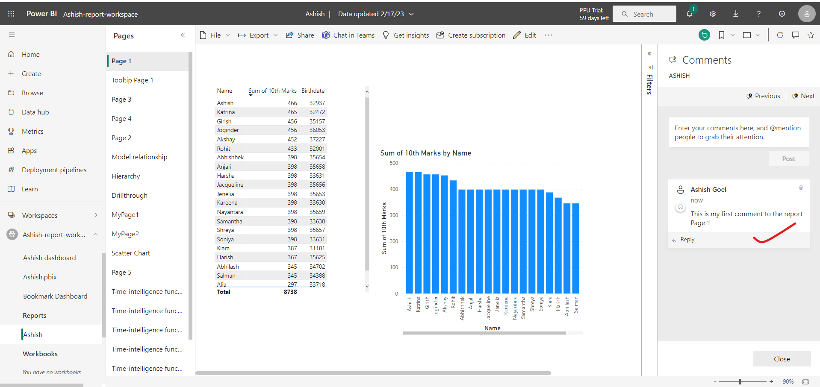Image resolution: width=820 pixels, height=387 pixels.
Task: Collapse the Pages pane
Action: pos(183,35)
